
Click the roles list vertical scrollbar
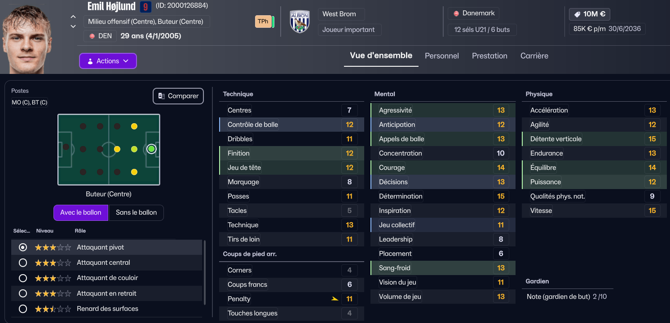click(x=205, y=272)
